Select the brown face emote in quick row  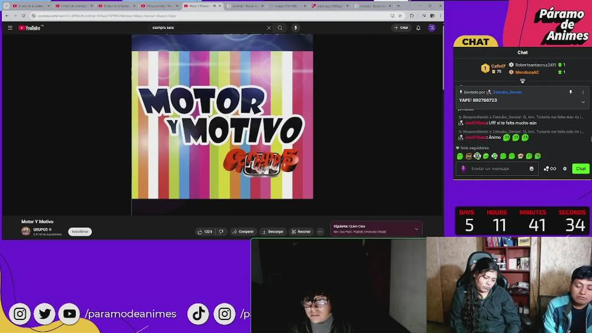[469, 156]
